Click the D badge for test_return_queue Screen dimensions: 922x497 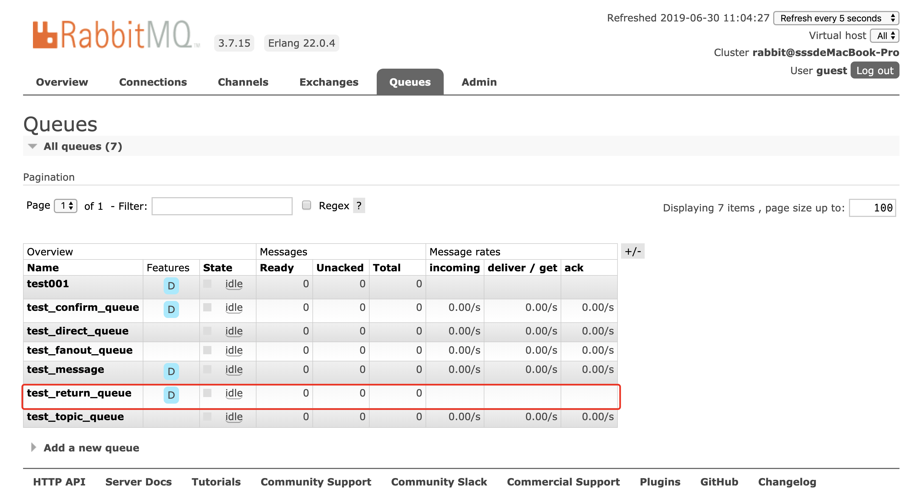tap(171, 395)
